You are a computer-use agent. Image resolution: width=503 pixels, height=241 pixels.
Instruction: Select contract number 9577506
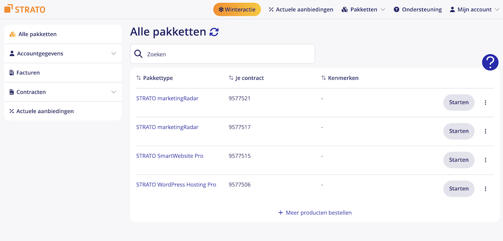[x=239, y=185]
